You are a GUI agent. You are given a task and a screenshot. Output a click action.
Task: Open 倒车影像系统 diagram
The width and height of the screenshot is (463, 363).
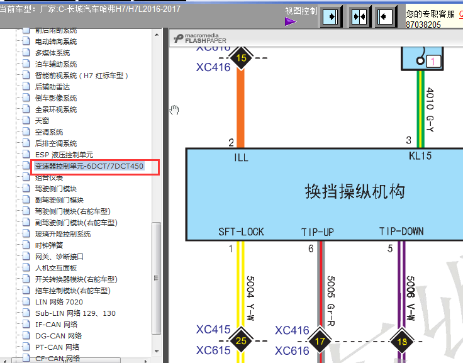(56, 98)
